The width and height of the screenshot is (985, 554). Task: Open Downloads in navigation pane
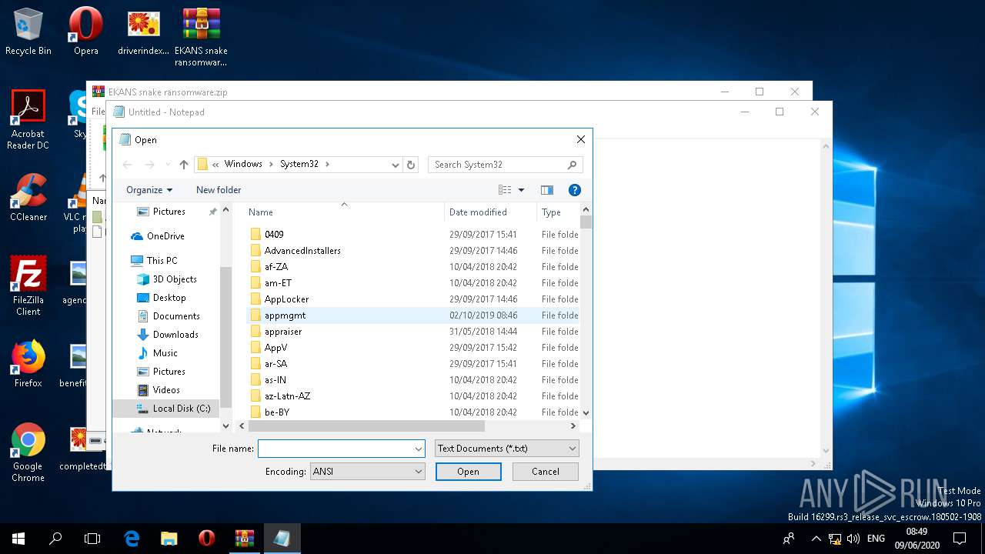(x=168, y=335)
